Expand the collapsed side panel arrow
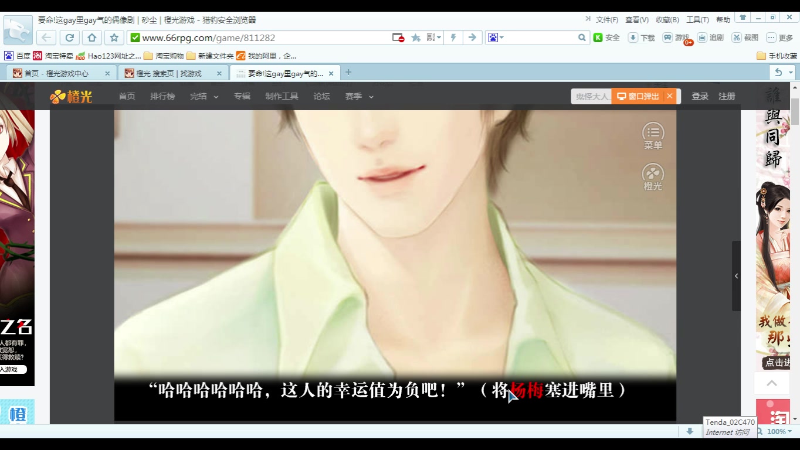Image resolution: width=800 pixels, height=450 pixels. coord(736,276)
